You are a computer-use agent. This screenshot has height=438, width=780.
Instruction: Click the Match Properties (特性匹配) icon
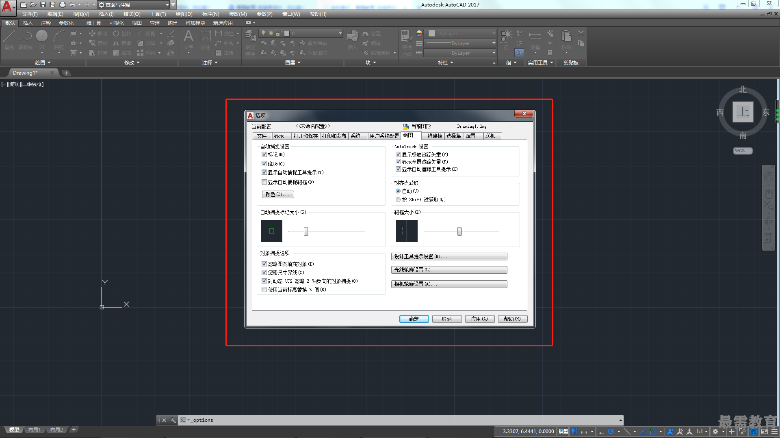pos(407,43)
